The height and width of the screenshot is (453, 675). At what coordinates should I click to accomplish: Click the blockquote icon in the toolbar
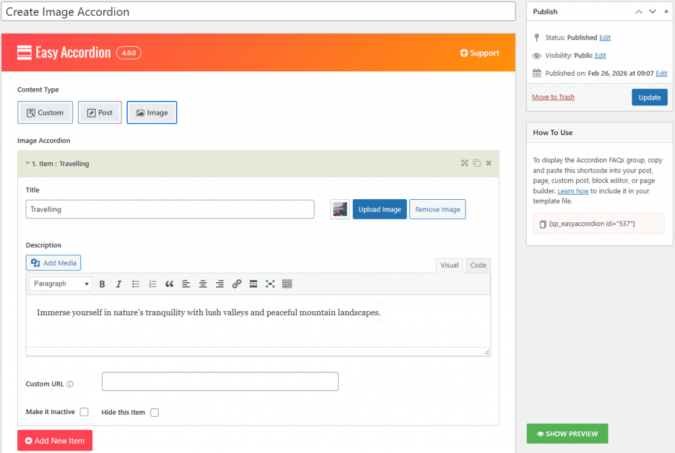point(169,284)
